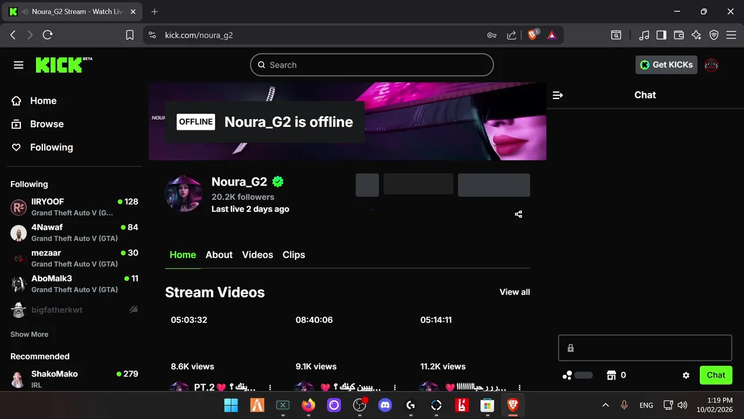
Task: Open the user profile avatar menu
Action: (711, 65)
